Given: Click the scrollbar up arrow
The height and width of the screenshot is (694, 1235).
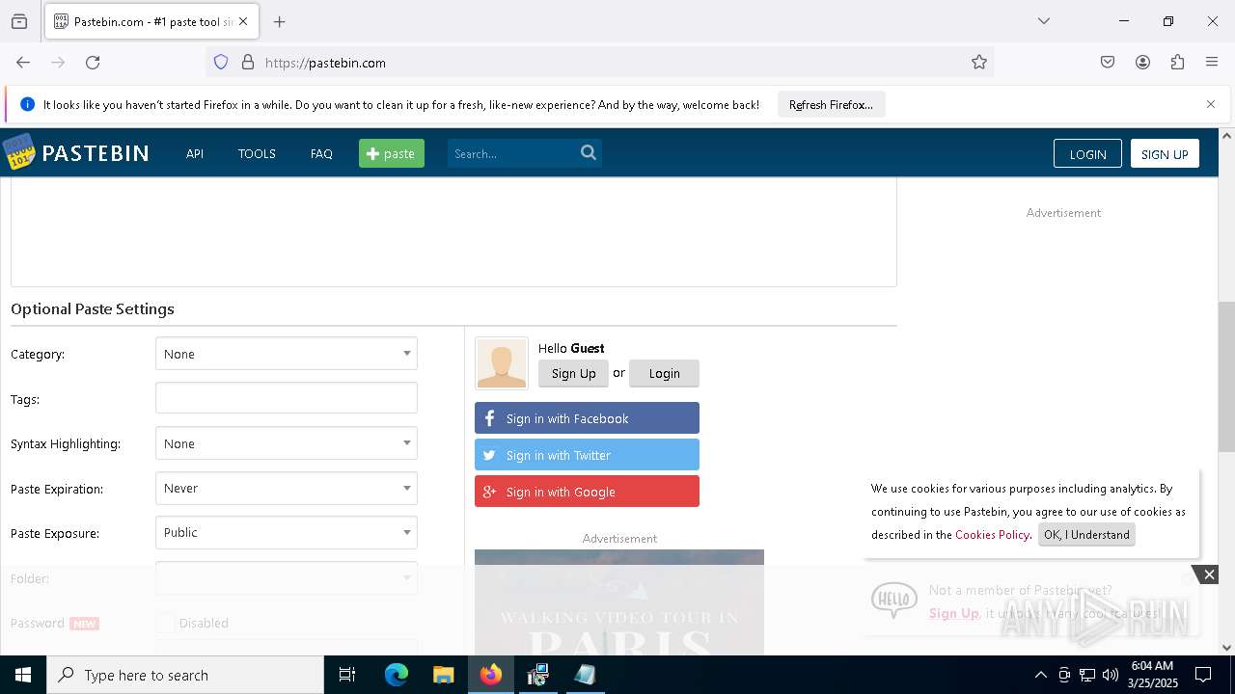Looking at the screenshot, I should click(x=1226, y=136).
